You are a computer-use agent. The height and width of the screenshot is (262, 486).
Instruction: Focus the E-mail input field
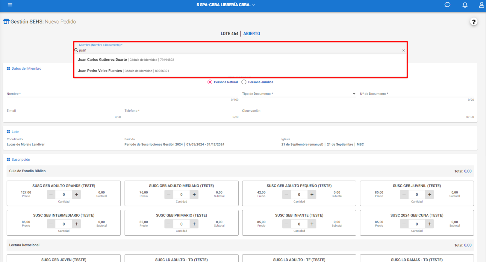point(63,111)
